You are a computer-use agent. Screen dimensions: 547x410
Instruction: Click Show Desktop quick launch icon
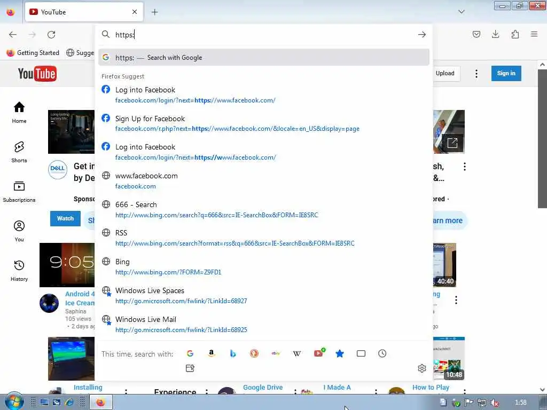[44, 403]
